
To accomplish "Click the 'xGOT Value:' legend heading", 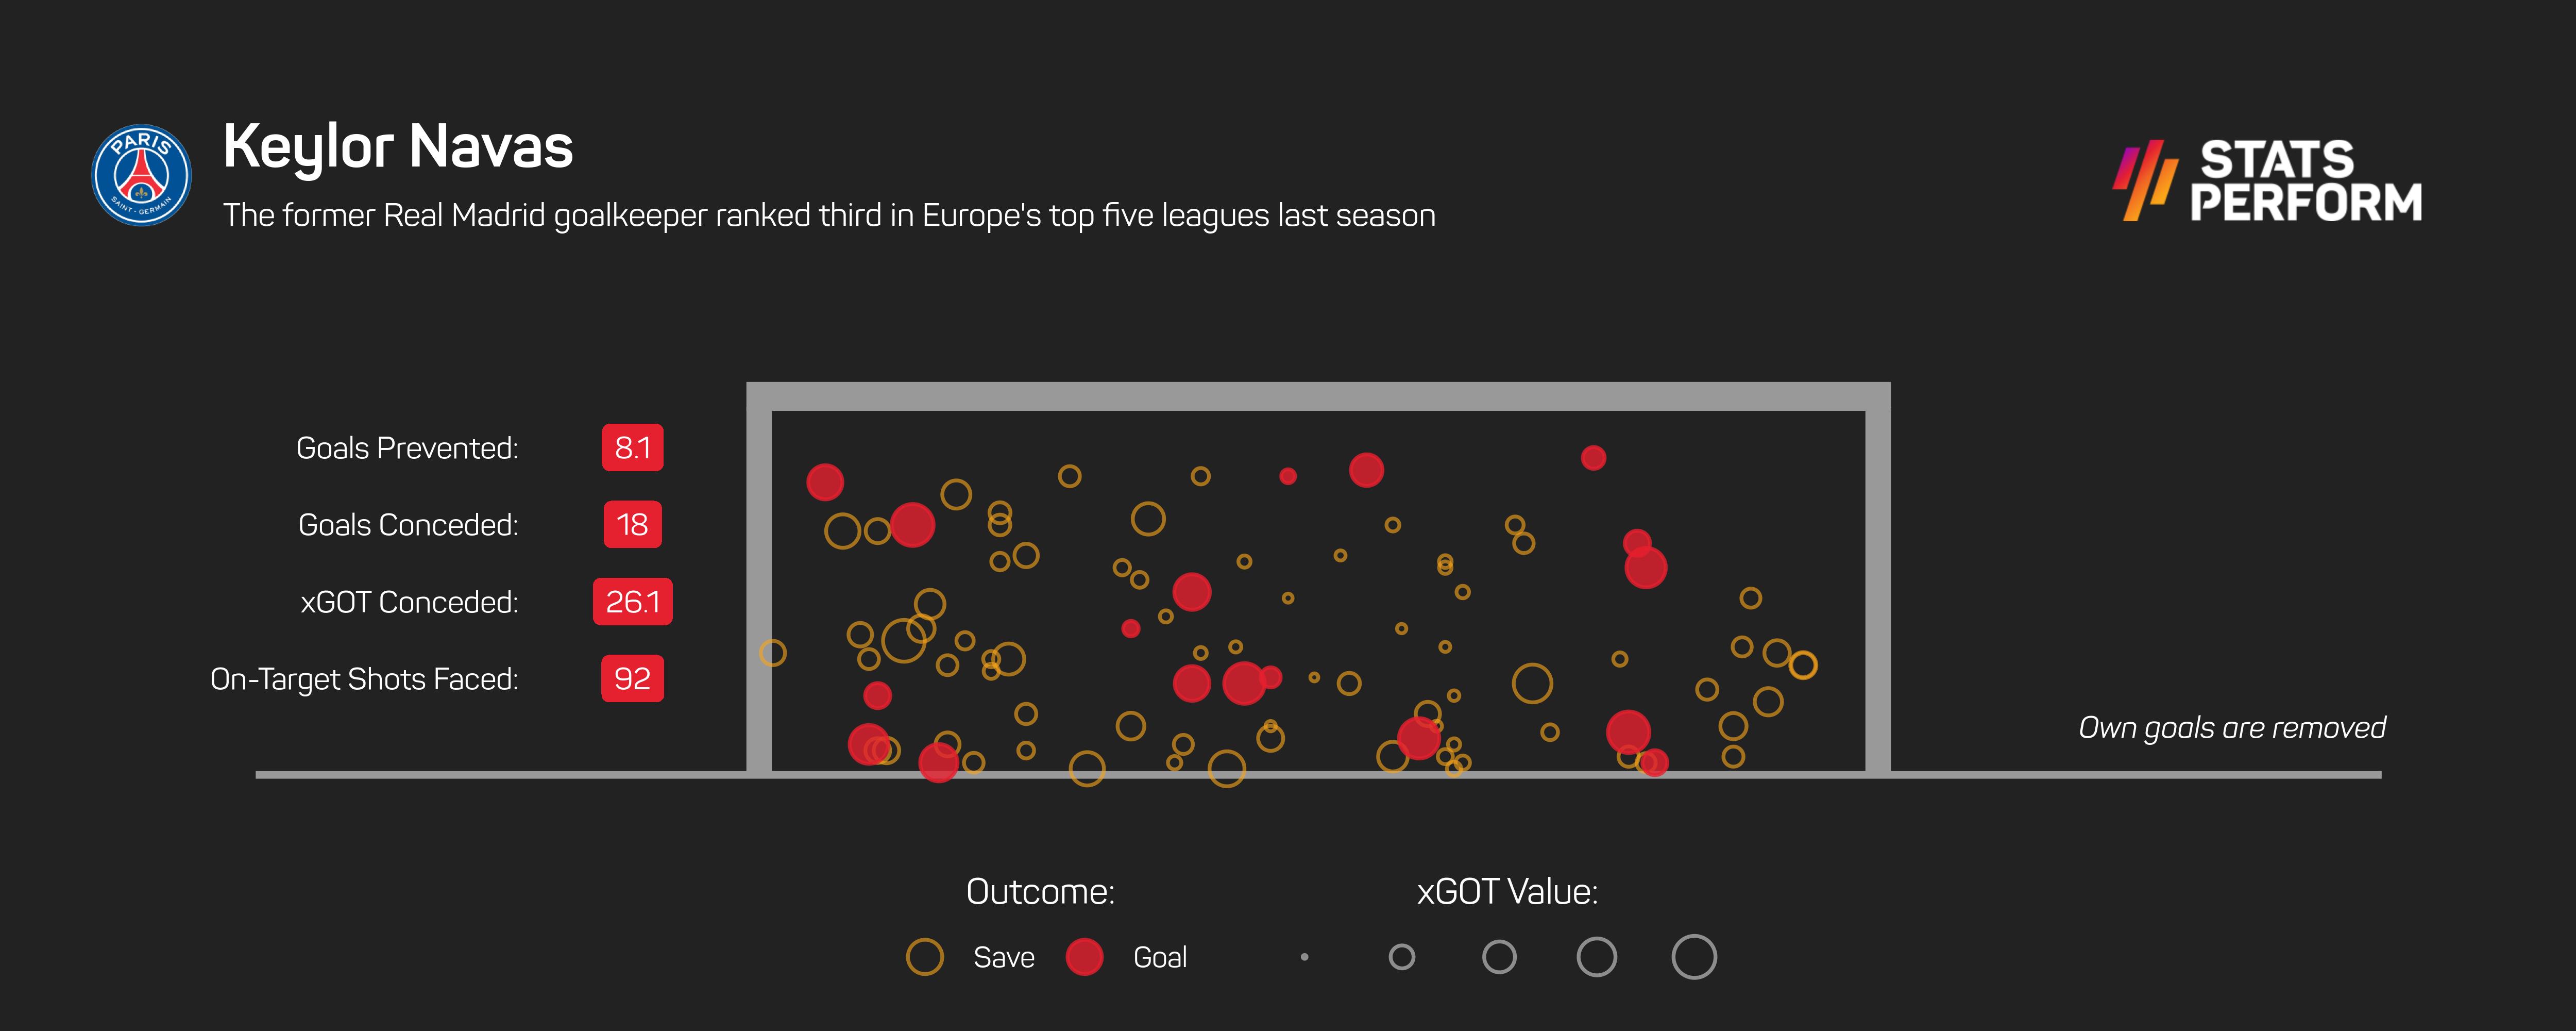I will (x=1507, y=892).
